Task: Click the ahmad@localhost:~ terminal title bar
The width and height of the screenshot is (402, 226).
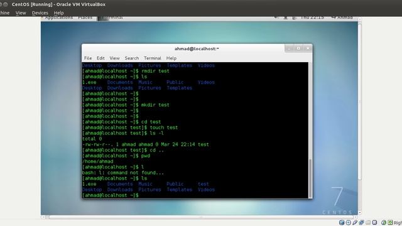Action: [197, 49]
